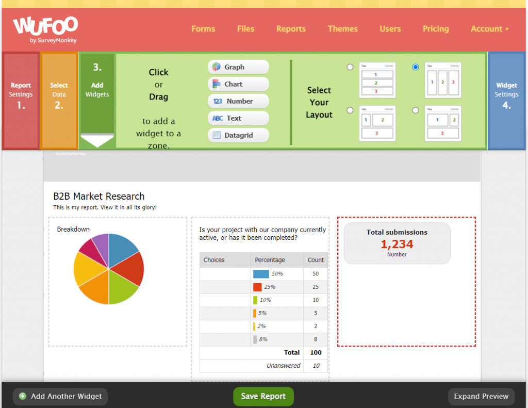Choose the bottom-right mixed layout option
The image size is (528, 408).
click(x=416, y=110)
